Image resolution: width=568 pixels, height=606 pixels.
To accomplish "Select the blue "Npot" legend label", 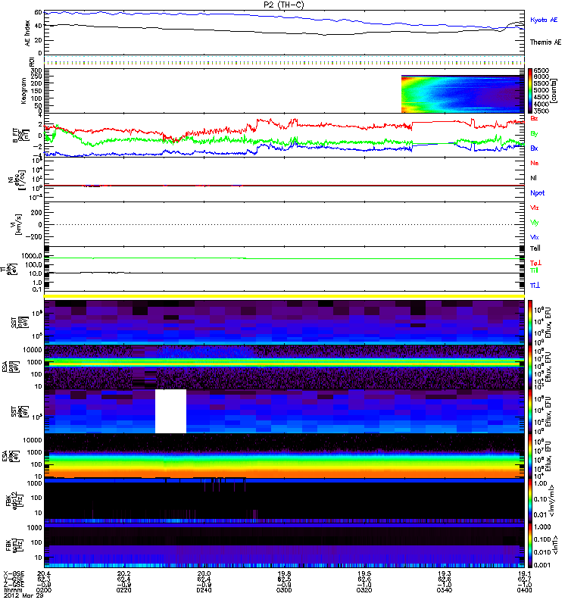I will [538, 193].
